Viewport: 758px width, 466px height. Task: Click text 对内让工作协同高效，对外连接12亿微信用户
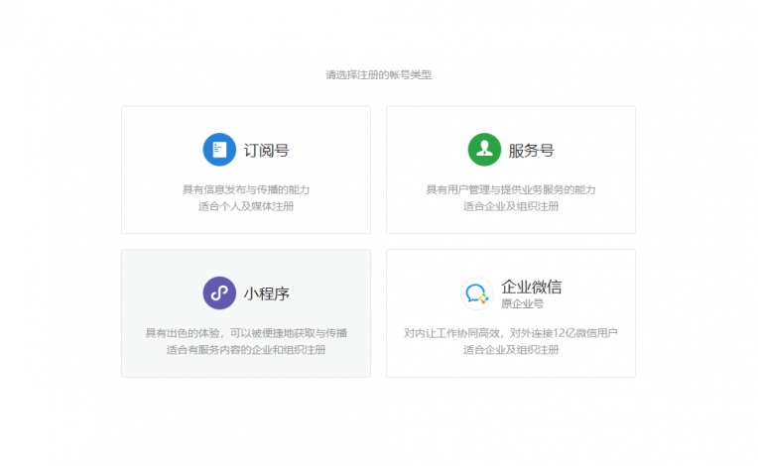coord(511,333)
